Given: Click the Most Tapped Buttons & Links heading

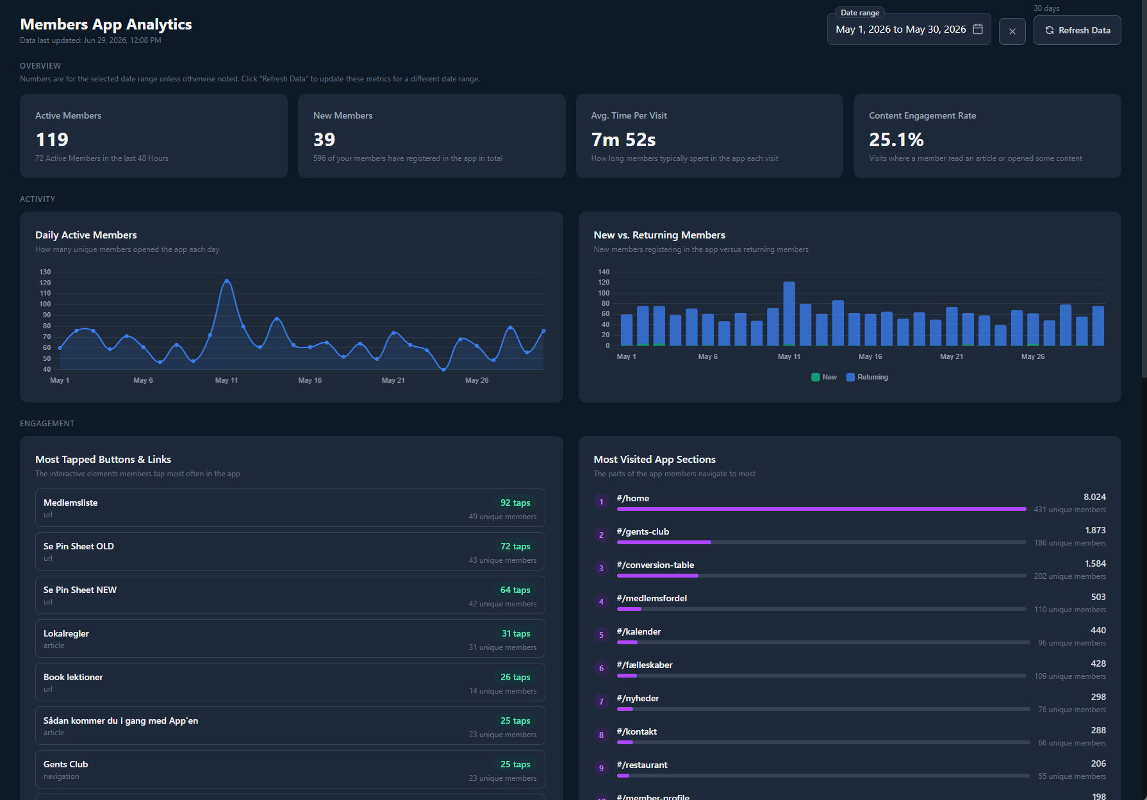Looking at the screenshot, I should (103, 460).
